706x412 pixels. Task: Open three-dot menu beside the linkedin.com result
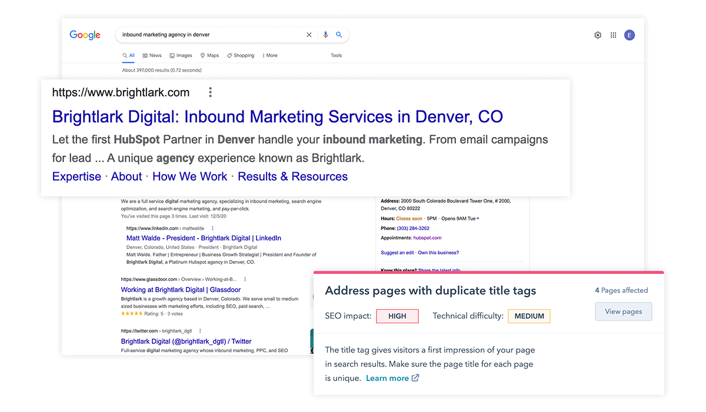[x=212, y=228]
